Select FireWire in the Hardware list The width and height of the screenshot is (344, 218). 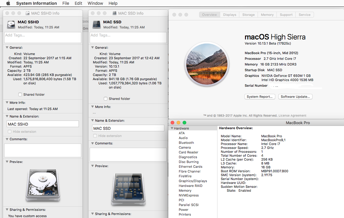point(185,176)
